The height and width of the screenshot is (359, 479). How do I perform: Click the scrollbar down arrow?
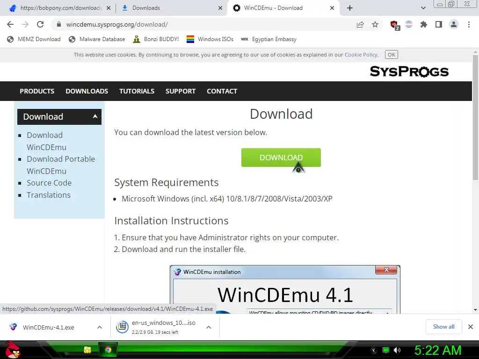475,310
